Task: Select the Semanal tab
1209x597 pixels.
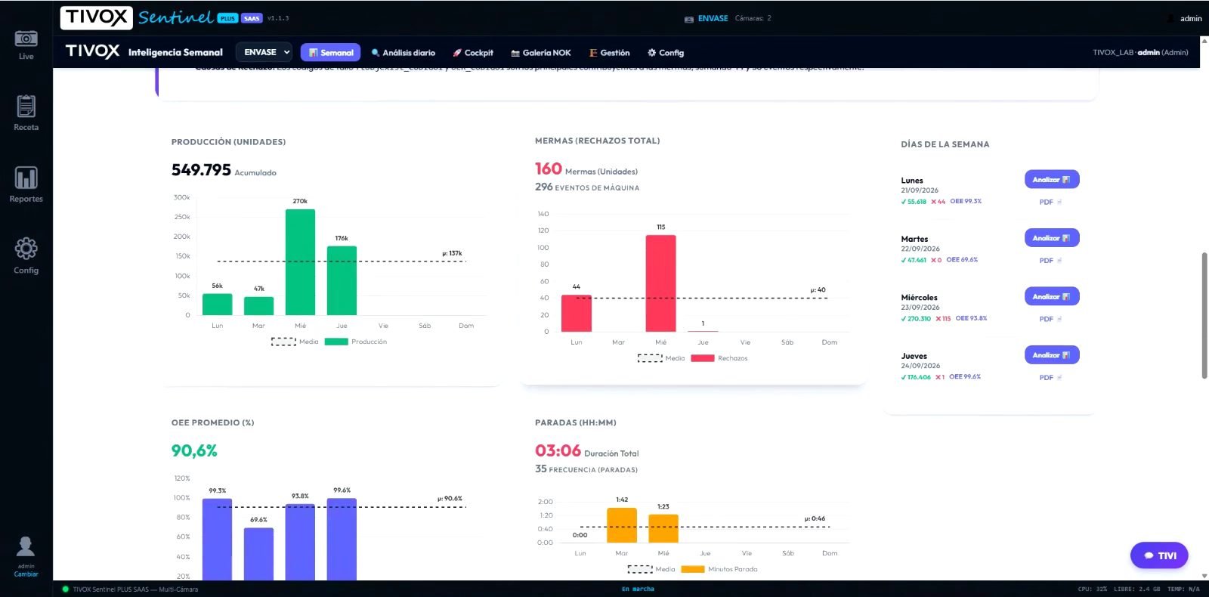Action: tap(330, 52)
